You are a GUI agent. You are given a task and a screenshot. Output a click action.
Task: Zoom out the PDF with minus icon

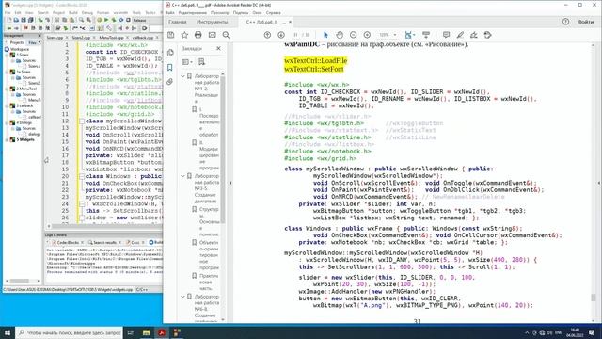[354, 35]
